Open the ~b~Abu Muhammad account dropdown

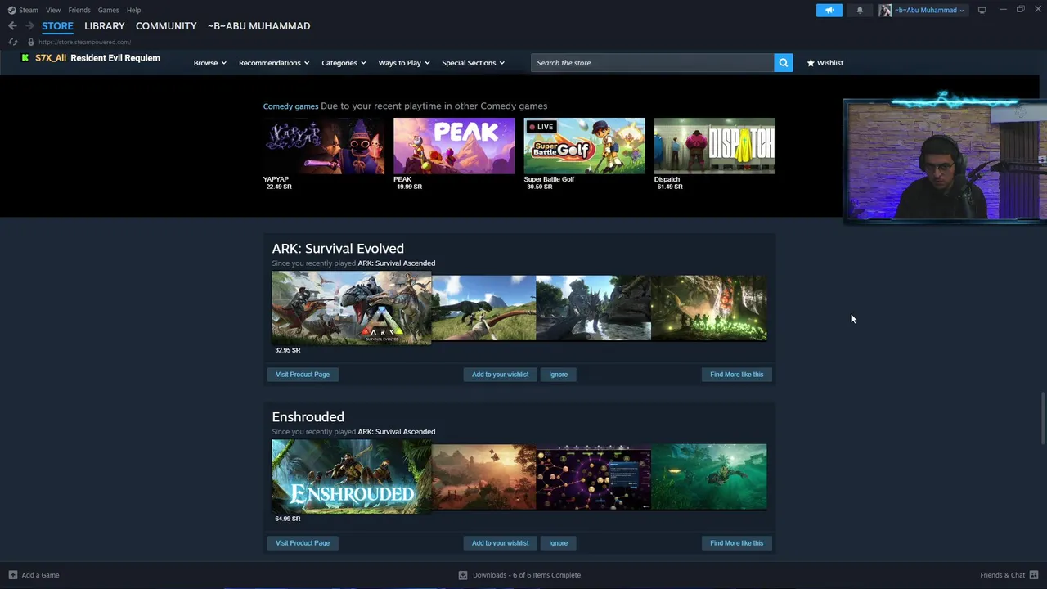(x=929, y=10)
